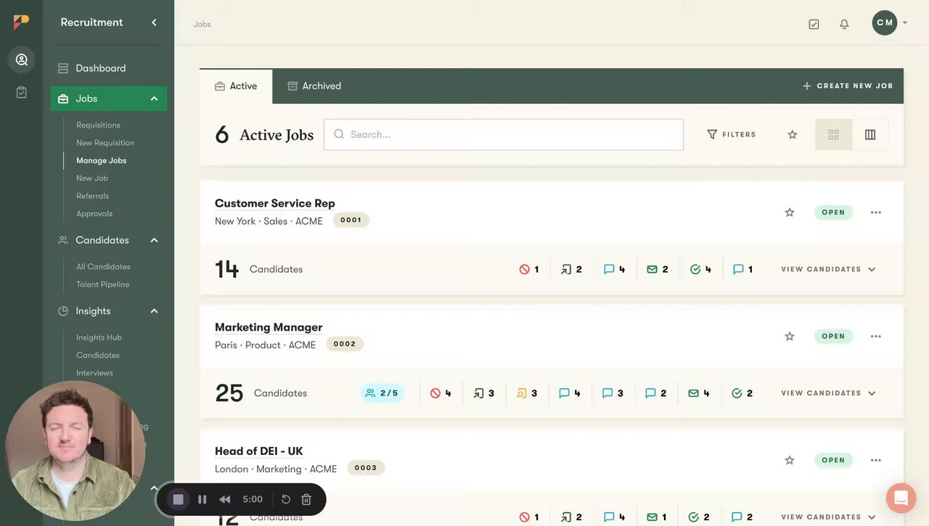Image resolution: width=929 pixels, height=526 pixels.
Task: Open Requisitions in the sidebar
Action: pos(98,125)
